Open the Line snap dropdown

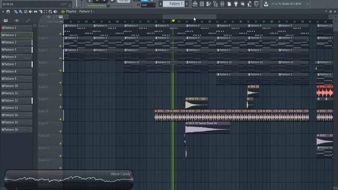[148, 5]
